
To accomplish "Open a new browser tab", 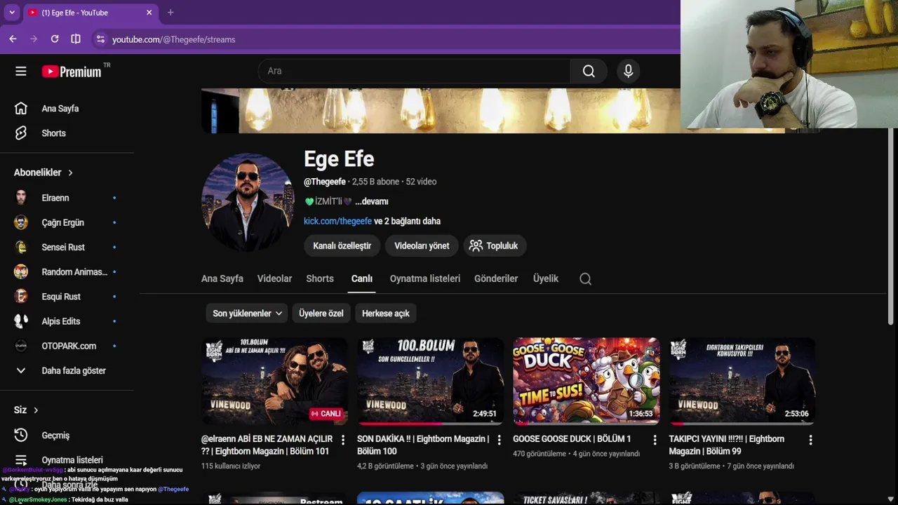I will (x=170, y=13).
